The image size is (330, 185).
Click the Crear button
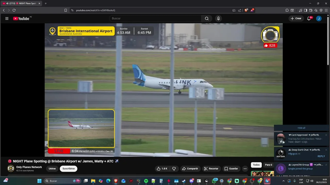click(x=296, y=18)
